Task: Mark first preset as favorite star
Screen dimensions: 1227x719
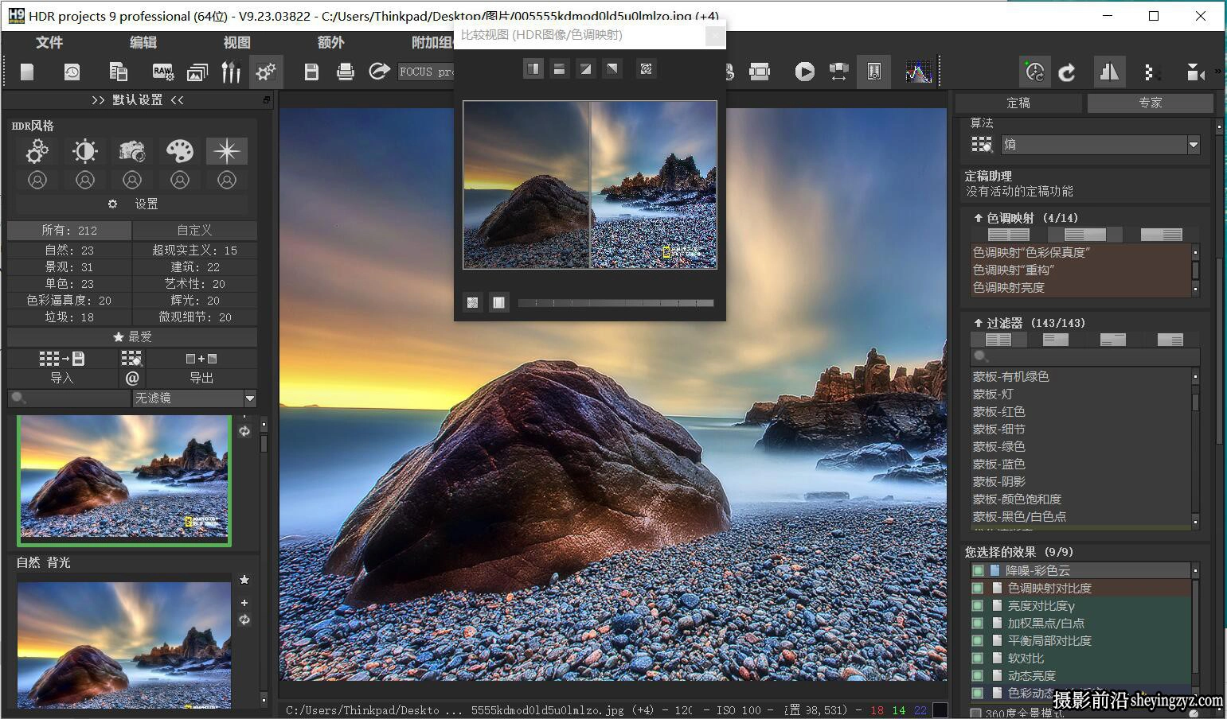Action: pos(244,580)
